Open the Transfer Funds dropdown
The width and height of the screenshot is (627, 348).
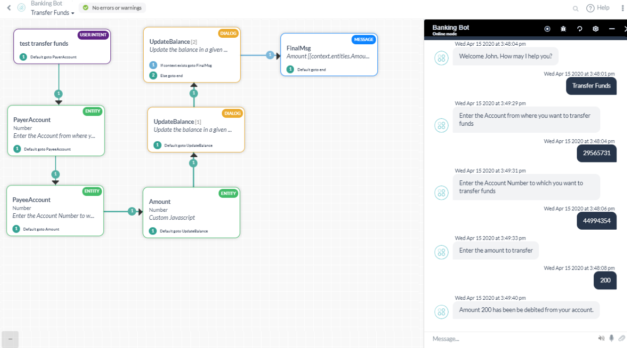point(52,12)
